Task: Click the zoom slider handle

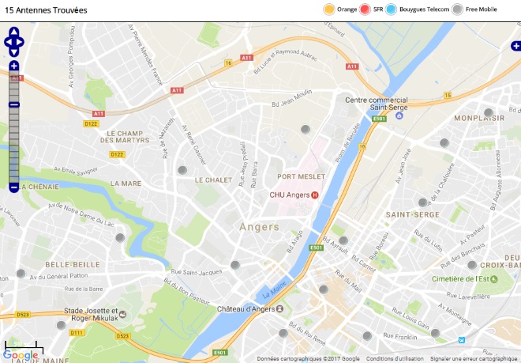Action: (x=14, y=104)
